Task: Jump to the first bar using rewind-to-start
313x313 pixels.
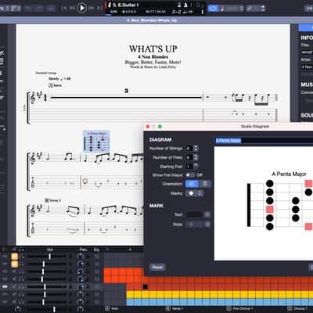Action: (x=64, y=8)
